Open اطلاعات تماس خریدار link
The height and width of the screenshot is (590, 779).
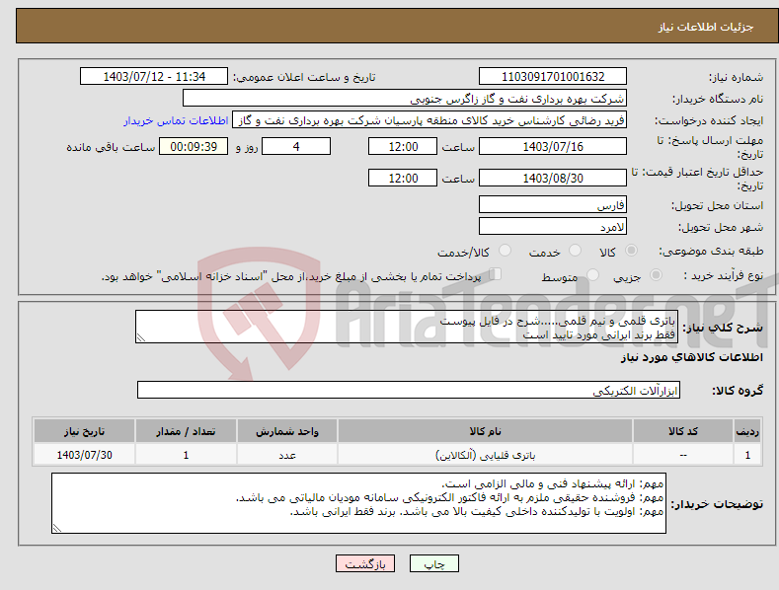click(x=176, y=120)
